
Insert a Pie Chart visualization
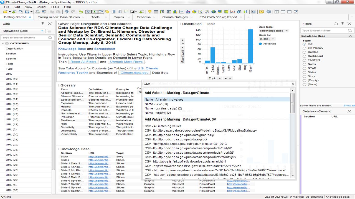point(194,12)
